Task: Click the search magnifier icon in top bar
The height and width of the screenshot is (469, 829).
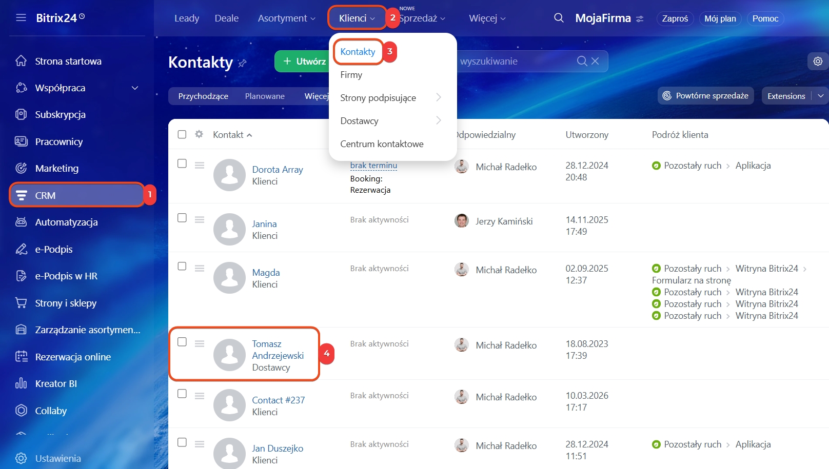Action: (x=559, y=18)
